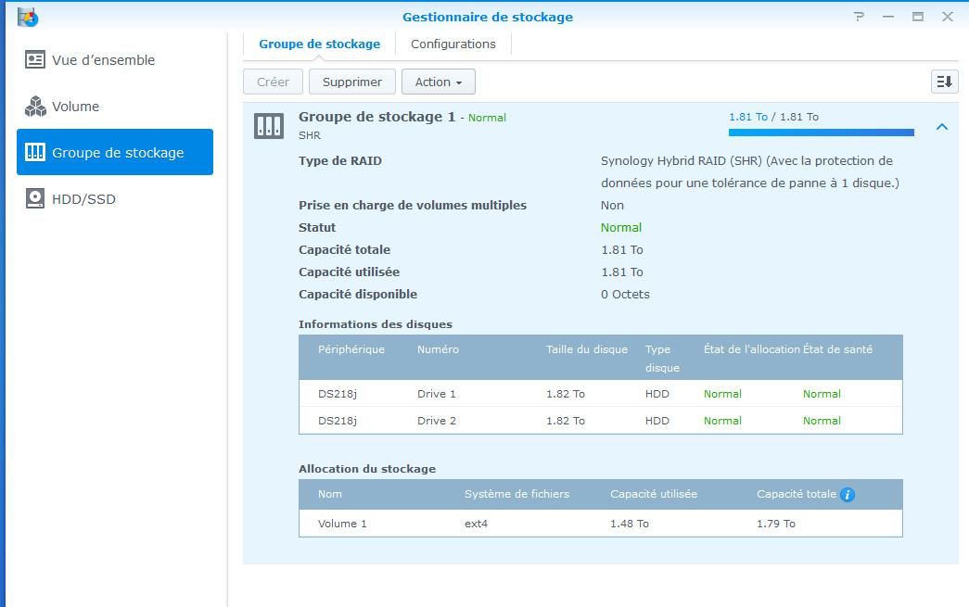Select the Drive 1 row in disk table
Image resolution: width=969 pixels, height=607 pixels.
(600, 394)
